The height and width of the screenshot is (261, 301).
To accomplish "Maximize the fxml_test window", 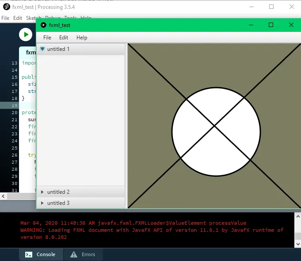I will [x=271, y=25].
